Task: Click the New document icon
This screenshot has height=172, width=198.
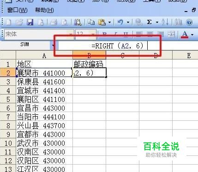Action: (x=8, y=22)
